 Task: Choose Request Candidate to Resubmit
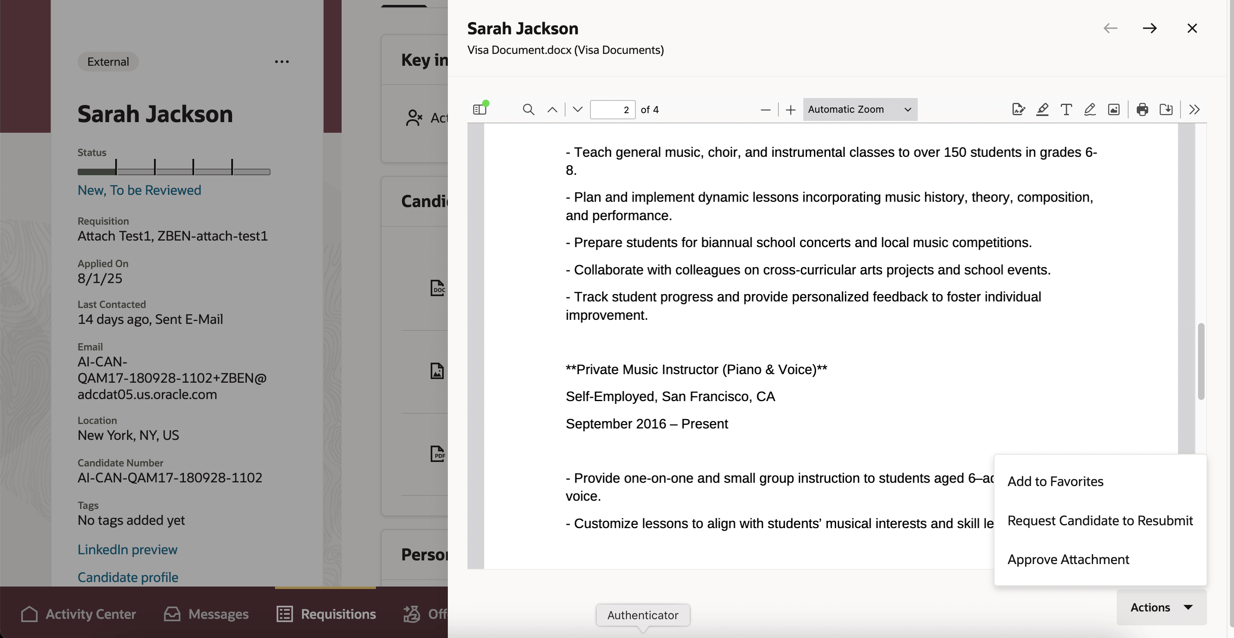click(x=1100, y=521)
